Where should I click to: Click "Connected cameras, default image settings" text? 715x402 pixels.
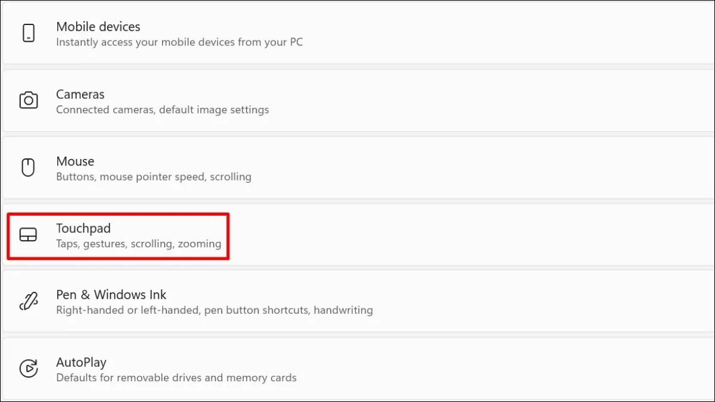point(162,110)
